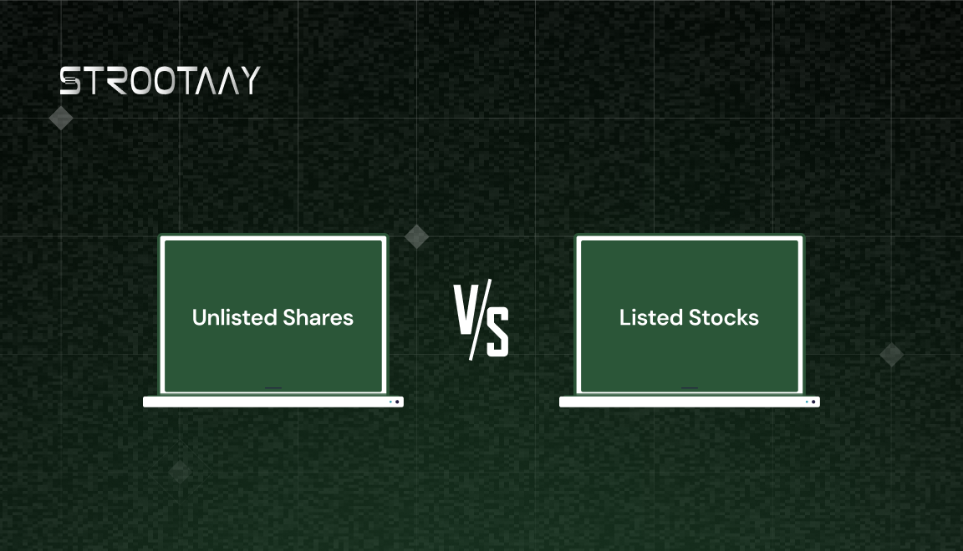Click power indicator dot on right laptop
963x551 pixels.
[x=813, y=402]
